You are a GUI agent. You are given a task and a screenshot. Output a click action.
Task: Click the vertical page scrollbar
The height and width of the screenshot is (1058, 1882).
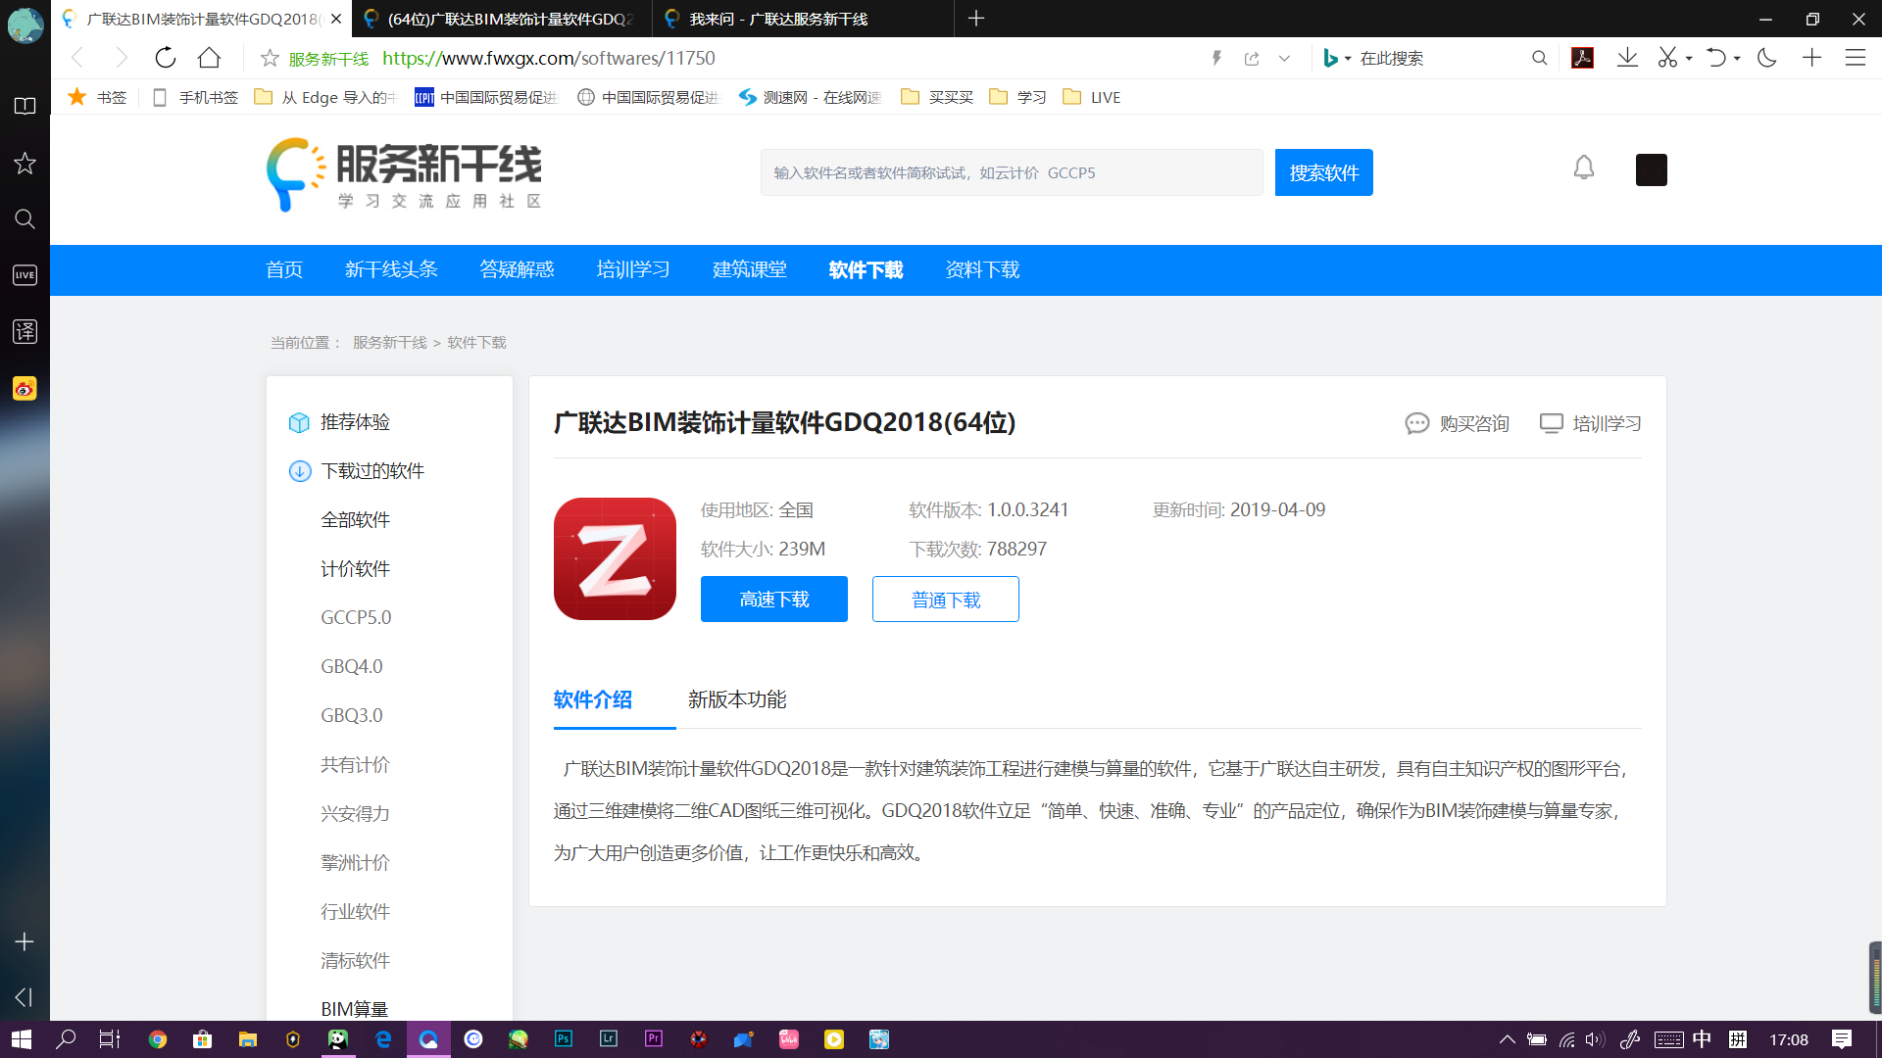1874,977
